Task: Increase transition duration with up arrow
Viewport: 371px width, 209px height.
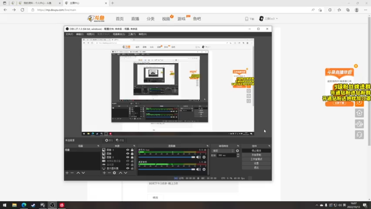Action: 238,154
